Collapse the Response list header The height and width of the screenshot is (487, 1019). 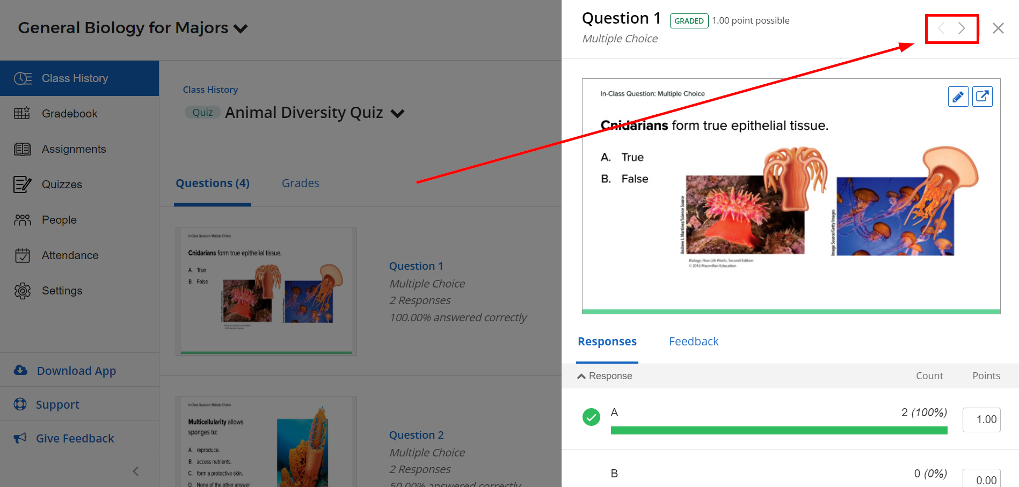tap(581, 375)
